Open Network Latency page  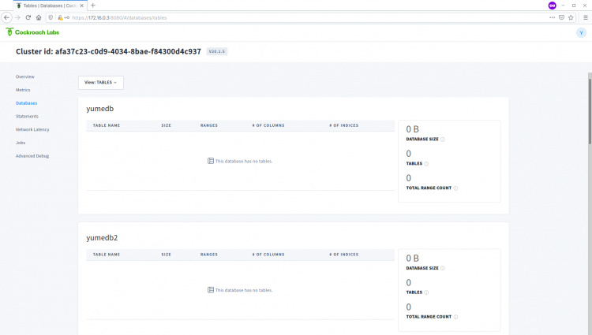click(x=32, y=129)
